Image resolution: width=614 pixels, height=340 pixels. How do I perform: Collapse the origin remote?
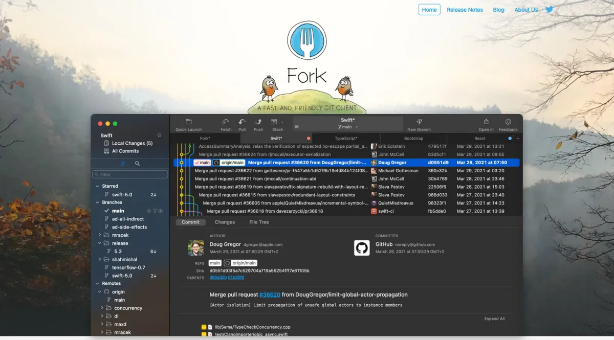coord(100,292)
